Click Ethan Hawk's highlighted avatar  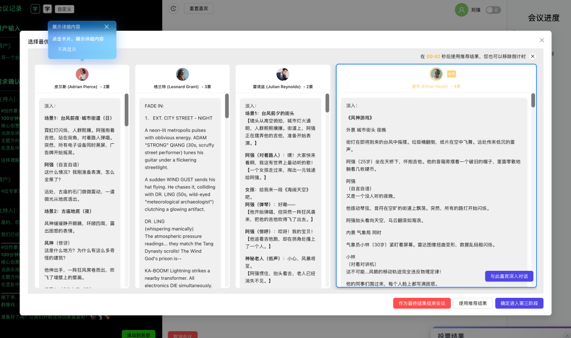(x=436, y=74)
